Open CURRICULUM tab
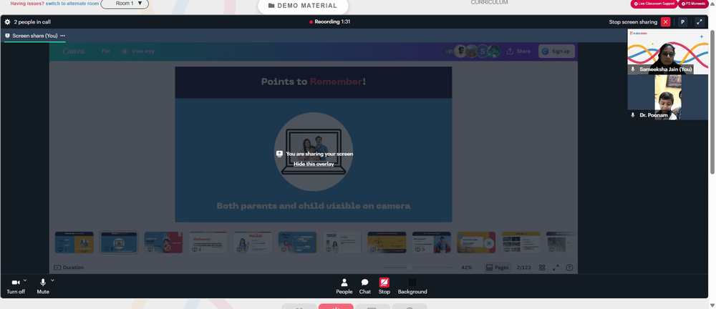Screen dimensions: 716x309 (x=489, y=2)
